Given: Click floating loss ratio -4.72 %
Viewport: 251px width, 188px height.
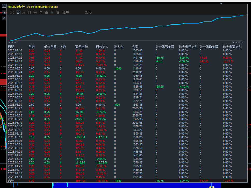Looking at the screenshot, I should (184, 87).
